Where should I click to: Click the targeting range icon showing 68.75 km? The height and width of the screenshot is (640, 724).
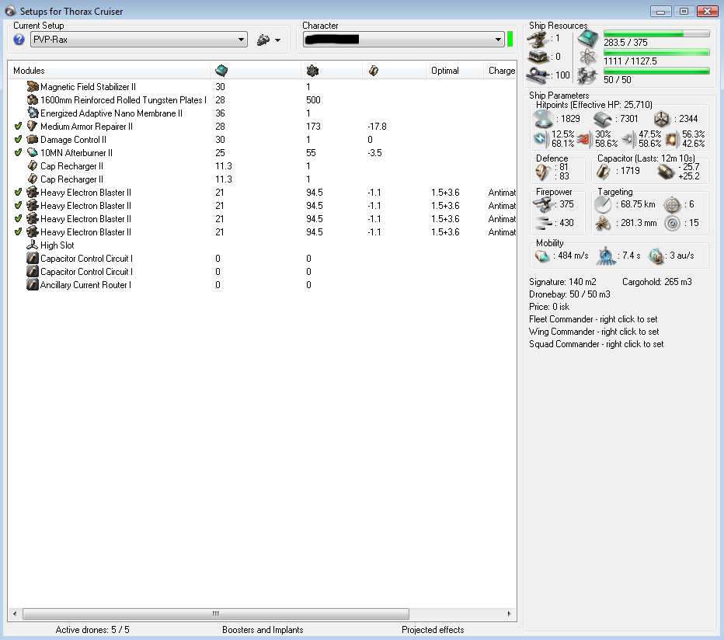click(x=603, y=204)
